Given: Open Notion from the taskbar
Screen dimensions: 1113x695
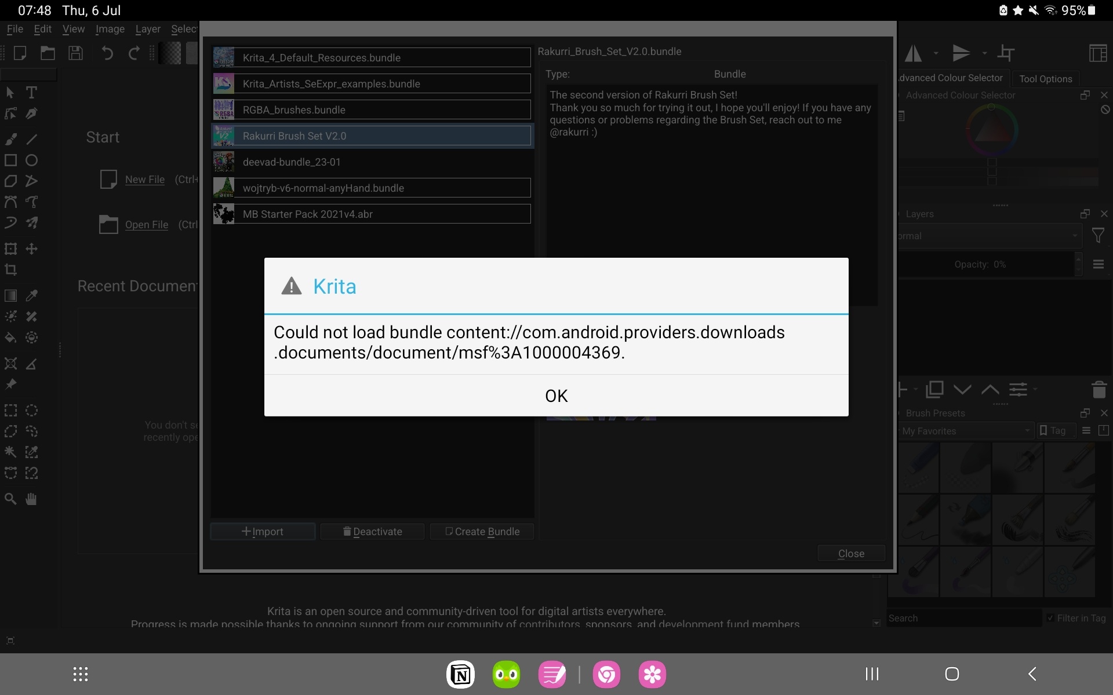Looking at the screenshot, I should [x=461, y=674].
